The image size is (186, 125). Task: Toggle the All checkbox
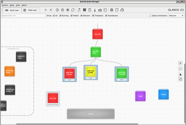tap(54, 16)
